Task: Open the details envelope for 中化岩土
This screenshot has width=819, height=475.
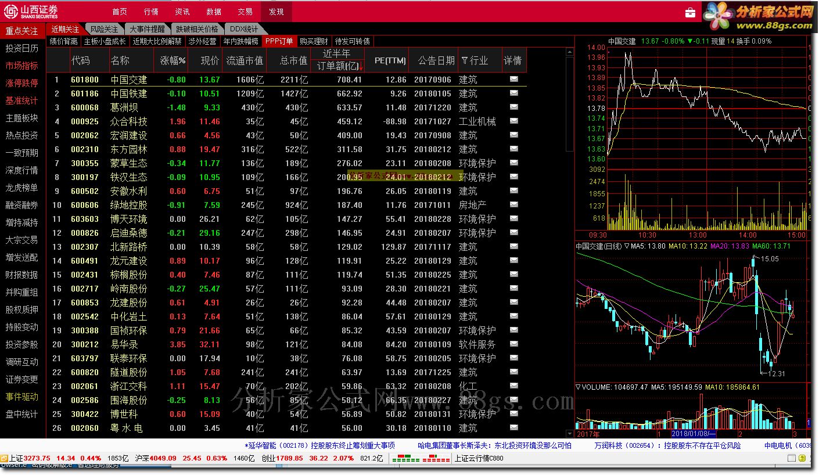Action: pyautogui.click(x=513, y=316)
